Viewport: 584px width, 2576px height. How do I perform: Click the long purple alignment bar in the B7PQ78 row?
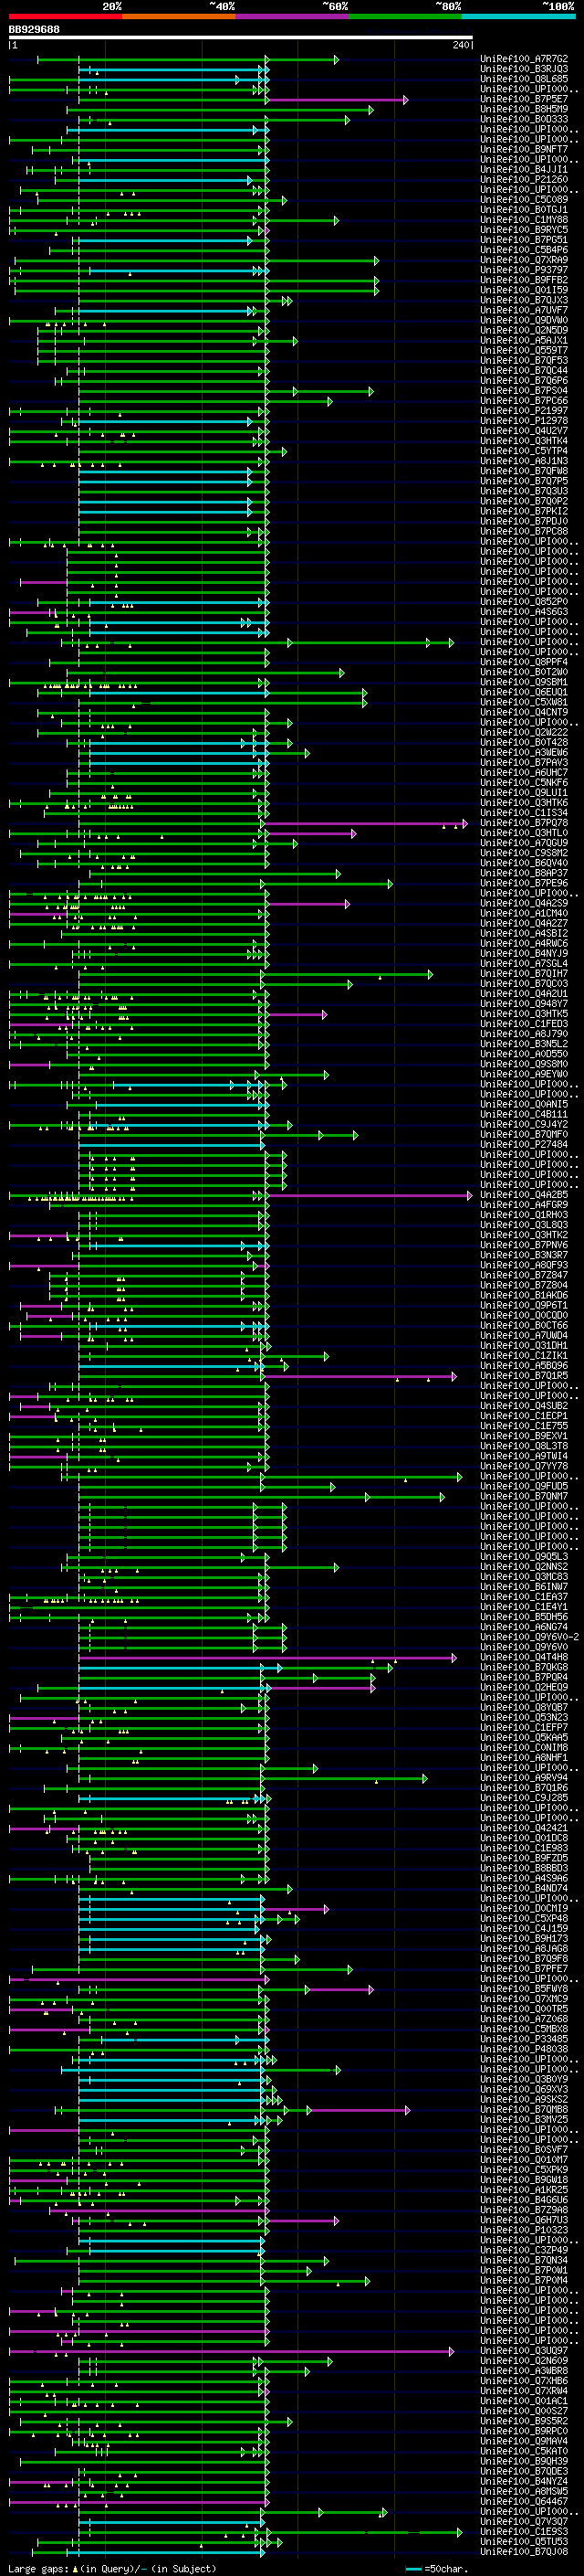click(x=363, y=824)
